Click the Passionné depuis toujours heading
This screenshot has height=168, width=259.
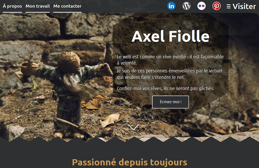pyautogui.click(x=129, y=162)
